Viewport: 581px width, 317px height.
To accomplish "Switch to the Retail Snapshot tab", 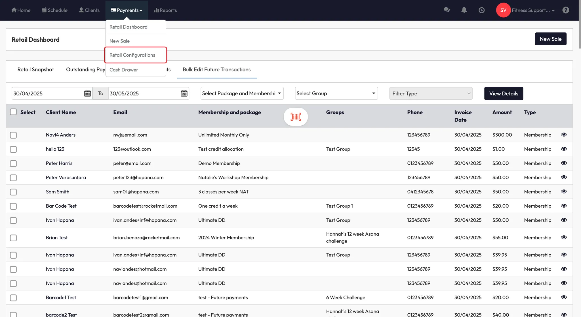I will (x=35, y=69).
